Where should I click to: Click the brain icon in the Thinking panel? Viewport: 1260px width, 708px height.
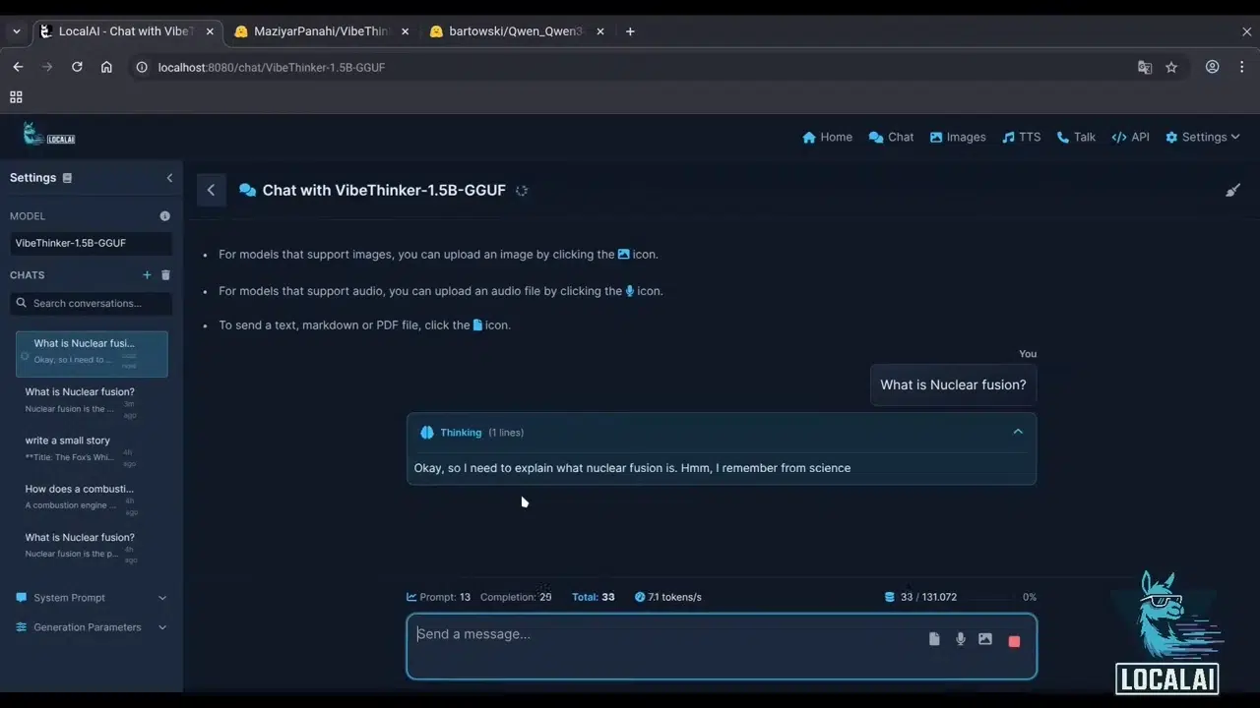pos(427,433)
